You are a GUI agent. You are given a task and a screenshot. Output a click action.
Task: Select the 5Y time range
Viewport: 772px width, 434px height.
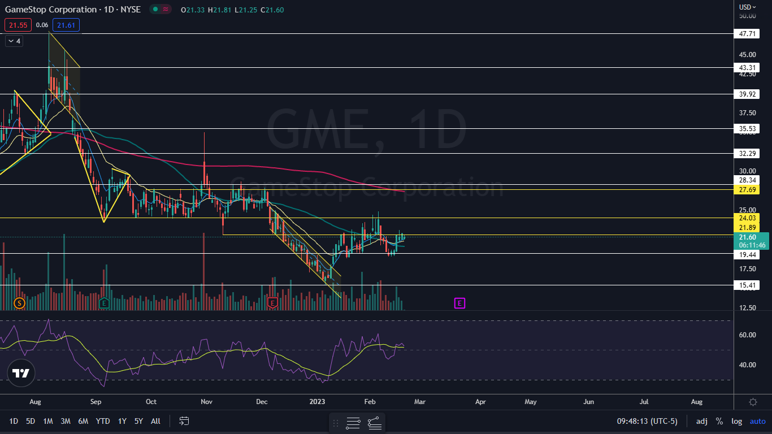tap(138, 421)
